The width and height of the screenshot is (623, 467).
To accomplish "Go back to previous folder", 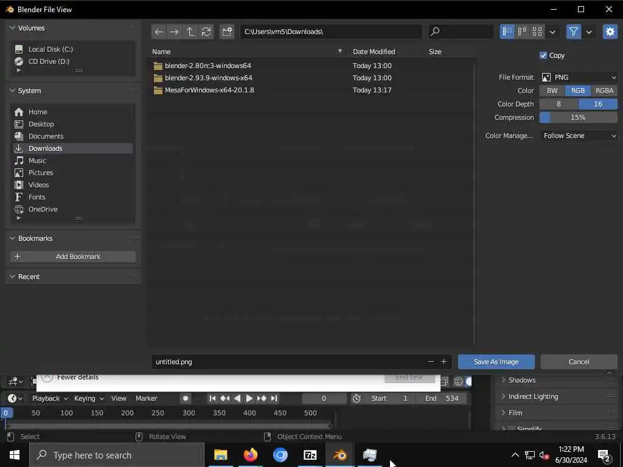I will (x=159, y=32).
